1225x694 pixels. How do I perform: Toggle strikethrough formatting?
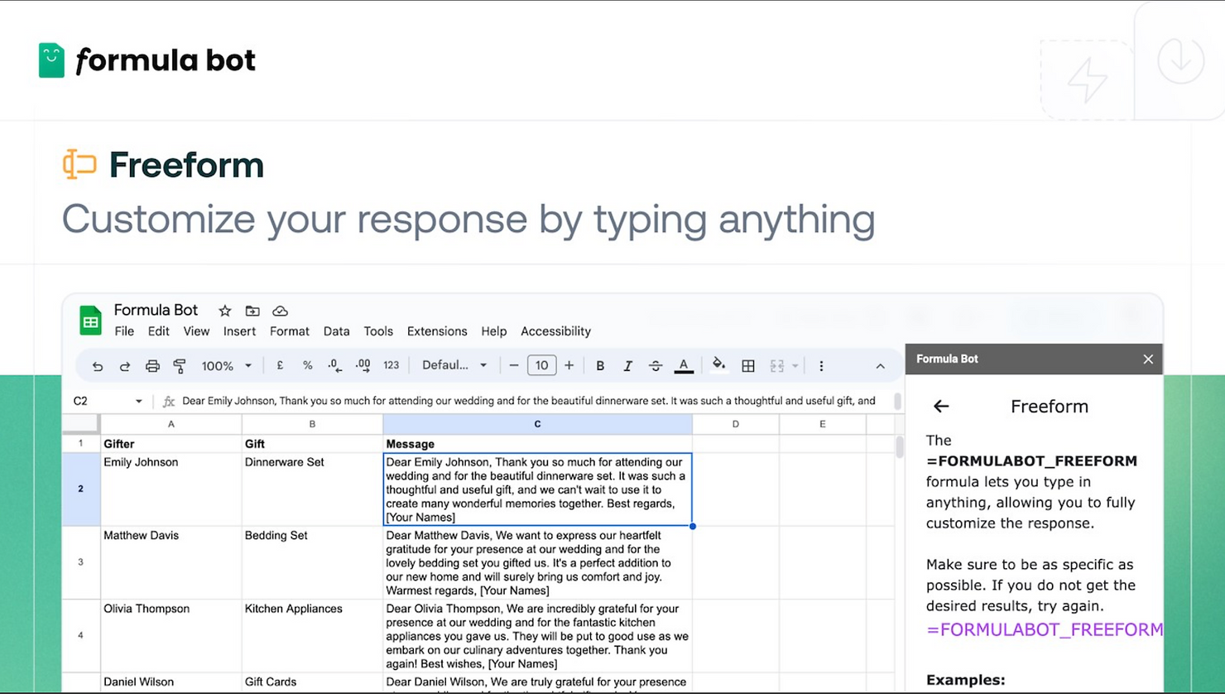click(x=655, y=366)
